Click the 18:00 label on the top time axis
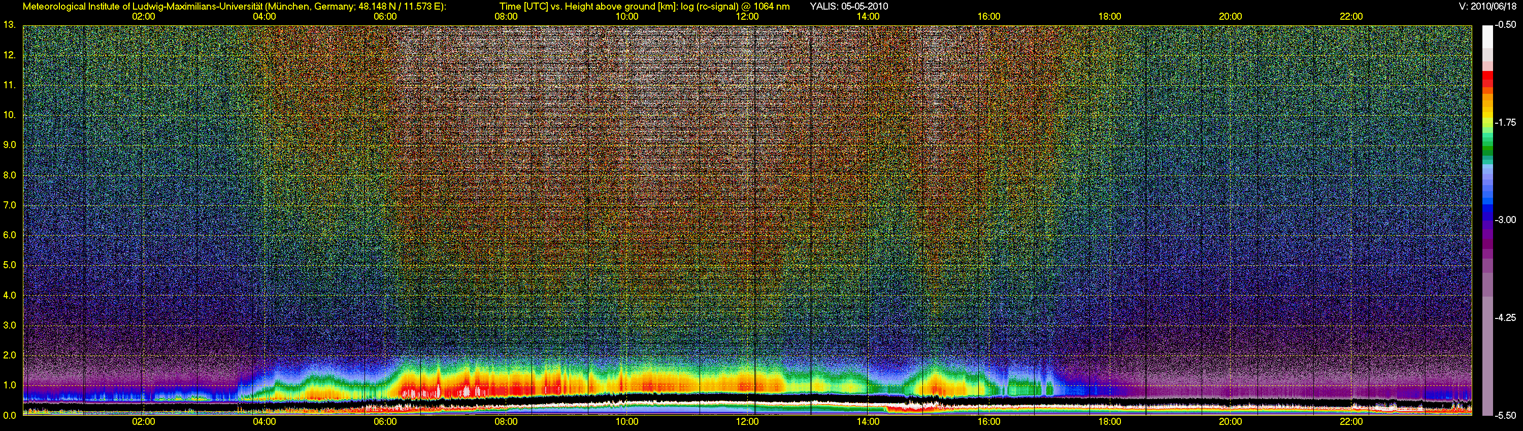 (1110, 17)
